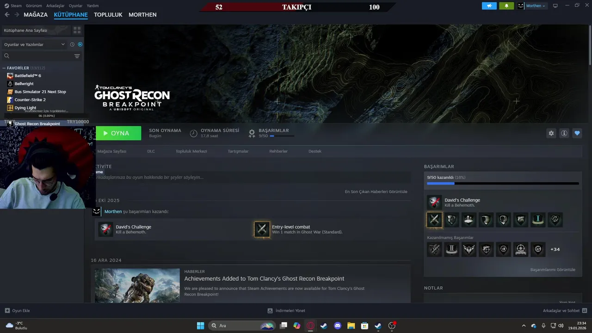Open game settings gear icon
The width and height of the screenshot is (592, 333).
tap(551, 133)
